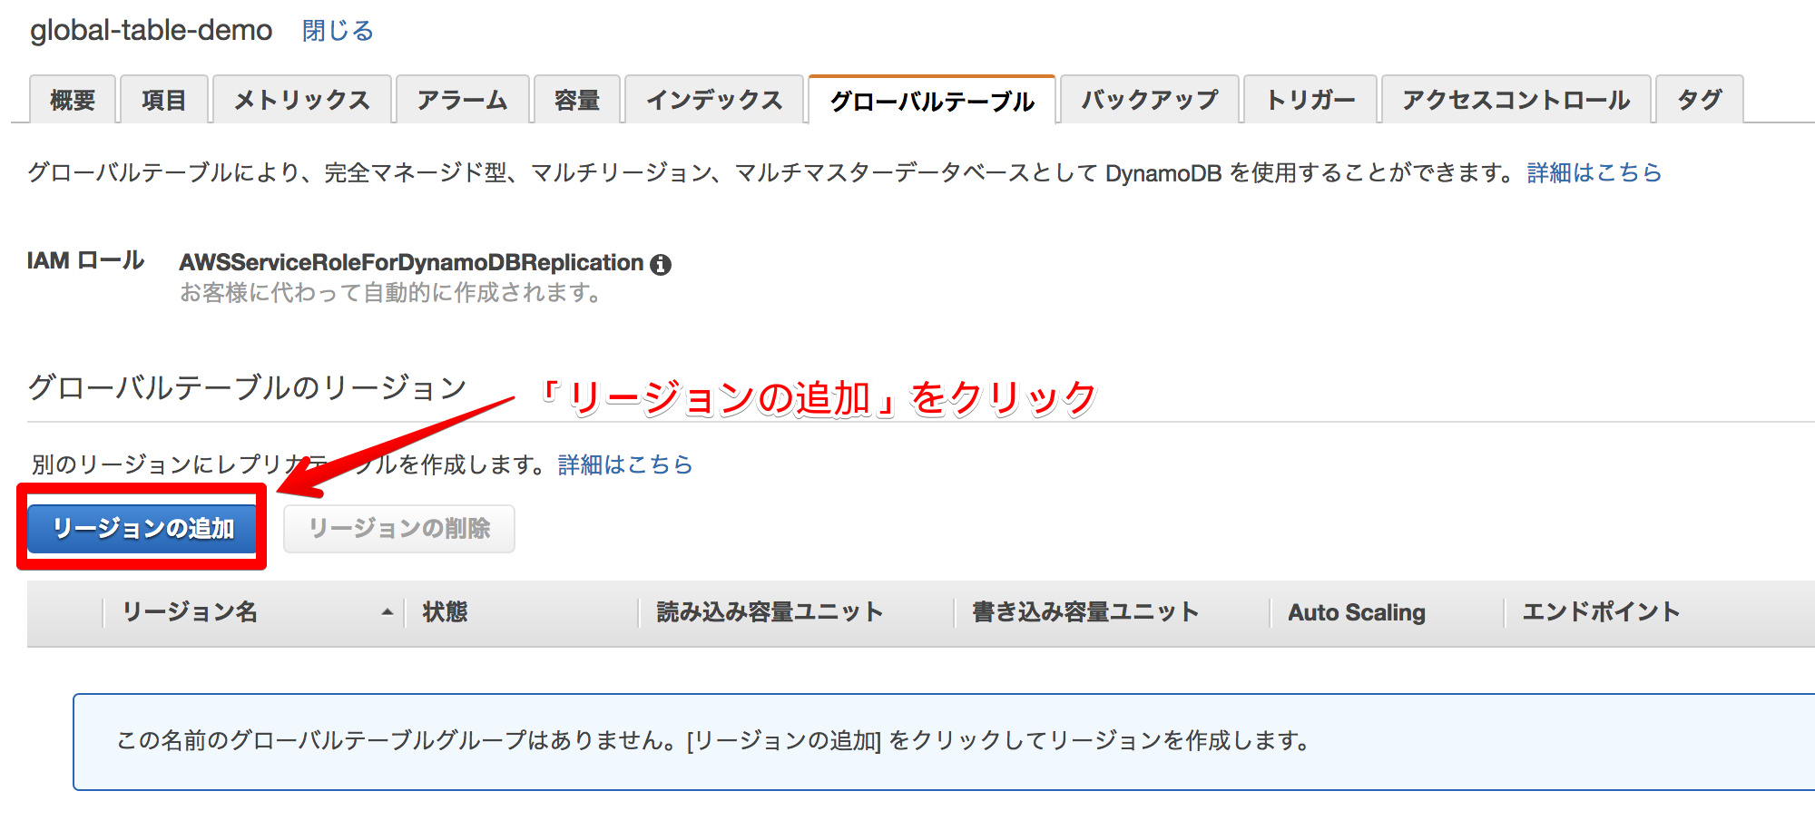Open the 概要 tab
The height and width of the screenshot is (840, 1815).
(x=73, y=100)
